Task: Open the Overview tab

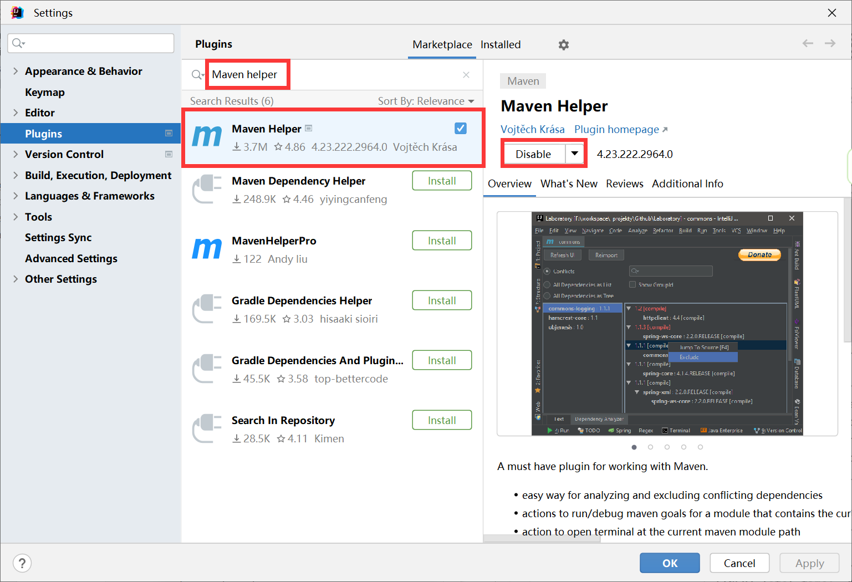Action: 509,183
